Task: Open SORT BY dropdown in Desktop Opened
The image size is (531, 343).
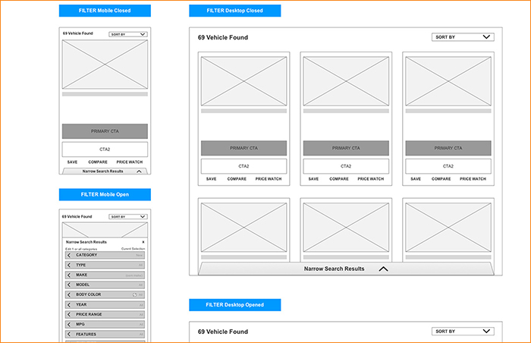Action: tap(463, 332)
